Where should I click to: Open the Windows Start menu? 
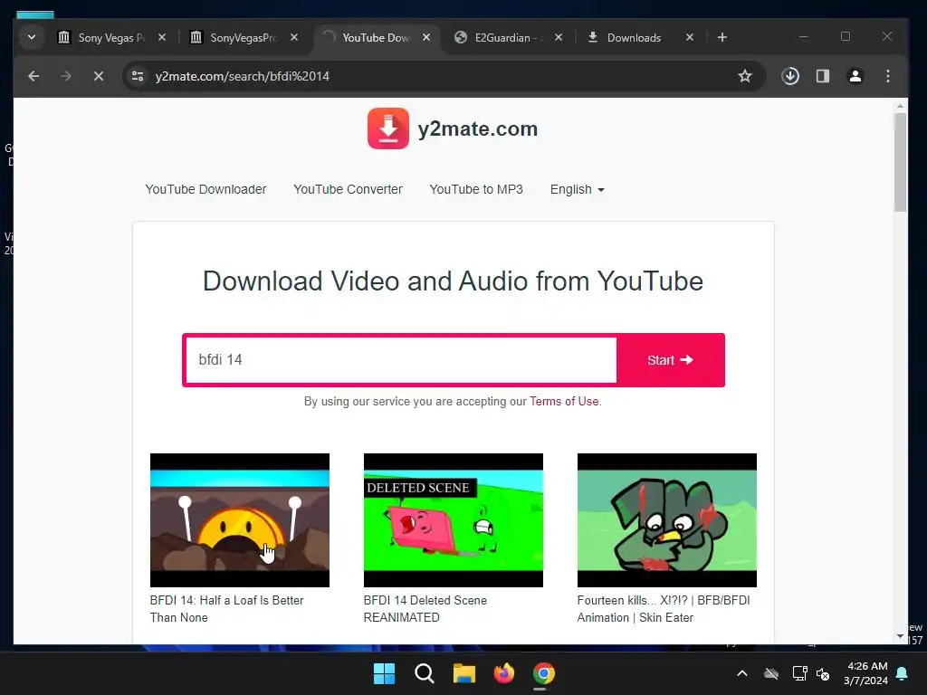tap(384, 673)
